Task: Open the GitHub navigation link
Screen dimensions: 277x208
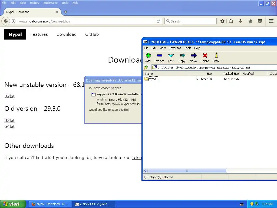Action: pyautogui.click(x=92, y=34)
